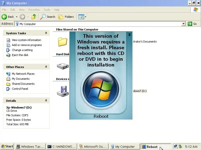The image size is (201, 150).
Task: Click inside the Address field
Action: [98, 24]
